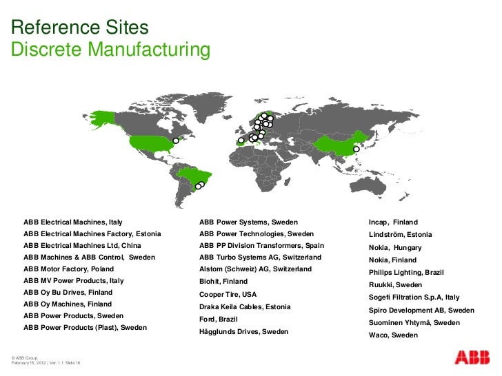502x376 pixels.
Task: Click 'ABB MV Power Products, Italy'
Action: pos(74,281)
